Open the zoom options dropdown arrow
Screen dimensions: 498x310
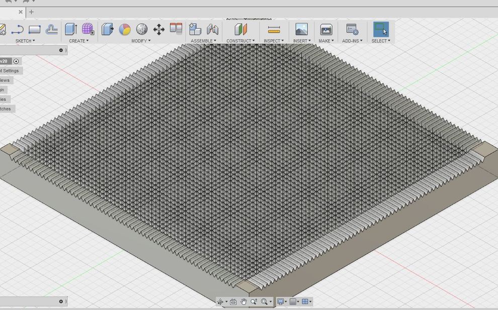pyautogui.click(x=270, y=302)
